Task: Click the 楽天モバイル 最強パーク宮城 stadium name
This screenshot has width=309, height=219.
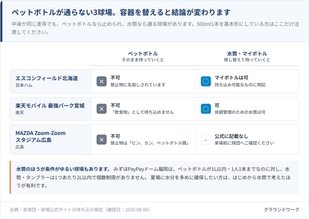Action: point(50,106)
